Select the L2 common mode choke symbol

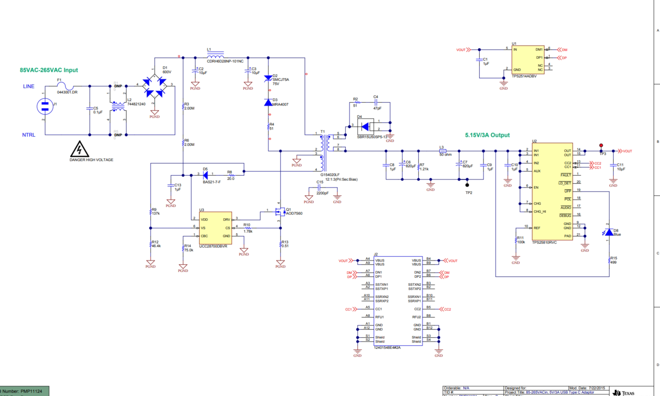pyautogui.click(x=118, y=106)
